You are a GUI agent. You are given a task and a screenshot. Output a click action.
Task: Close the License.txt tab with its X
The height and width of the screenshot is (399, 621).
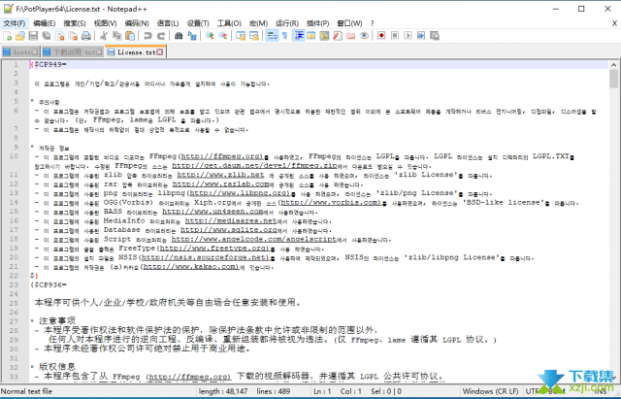click(159, 51)
